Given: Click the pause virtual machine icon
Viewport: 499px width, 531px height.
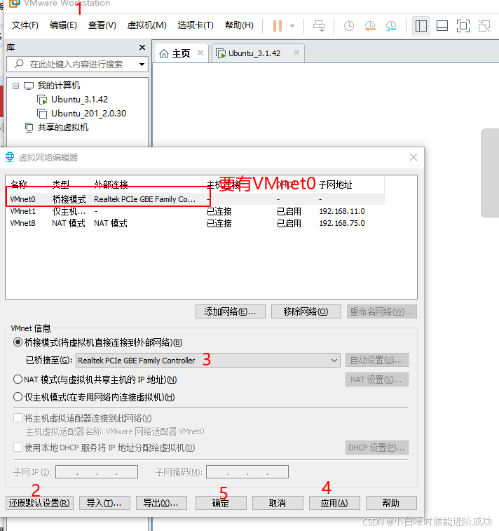Looking at the screenshot, I should pyautogui.click(x=278, y=26).
